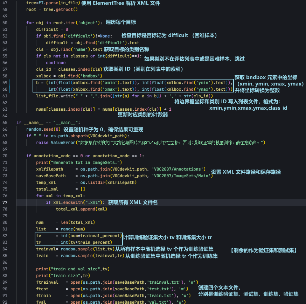This screenshot has width=306, height=304.
Task: Place cursor on 'difficult = 0' line
Action: pos(52,29)
